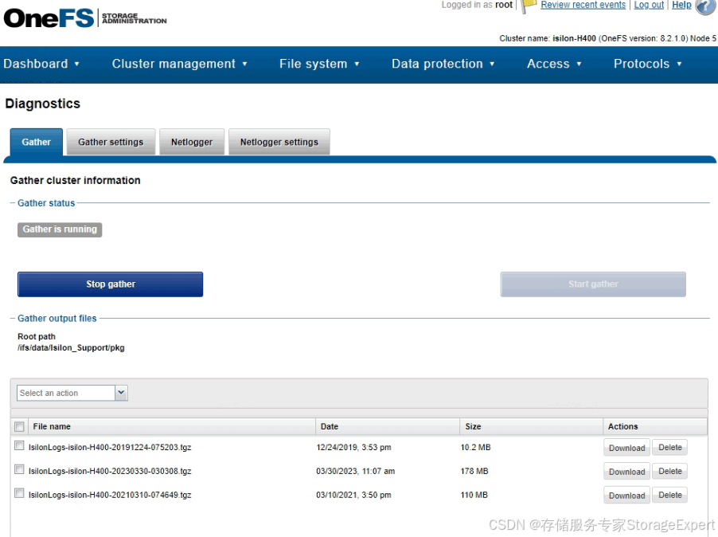Click the OneFS logo
This screenshot has width=718, height=537.
pyautogui.click(x=85, y=18)
